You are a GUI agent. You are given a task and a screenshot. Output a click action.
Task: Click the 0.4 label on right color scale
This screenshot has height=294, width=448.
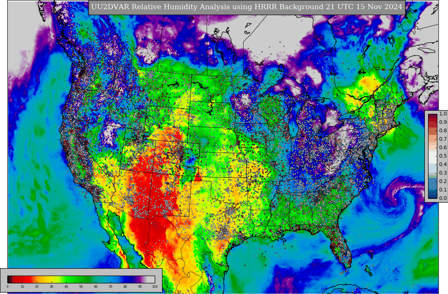443,164
